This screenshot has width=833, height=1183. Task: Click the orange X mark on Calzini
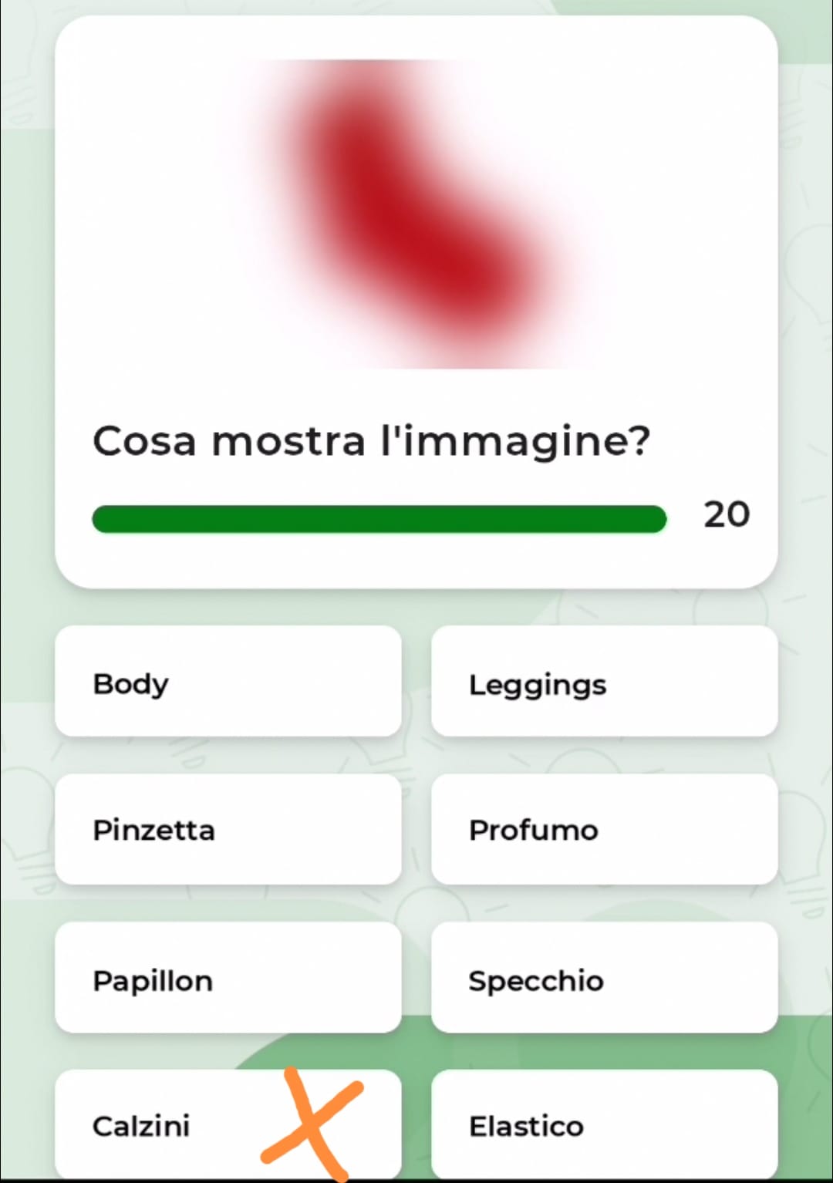312,1124
